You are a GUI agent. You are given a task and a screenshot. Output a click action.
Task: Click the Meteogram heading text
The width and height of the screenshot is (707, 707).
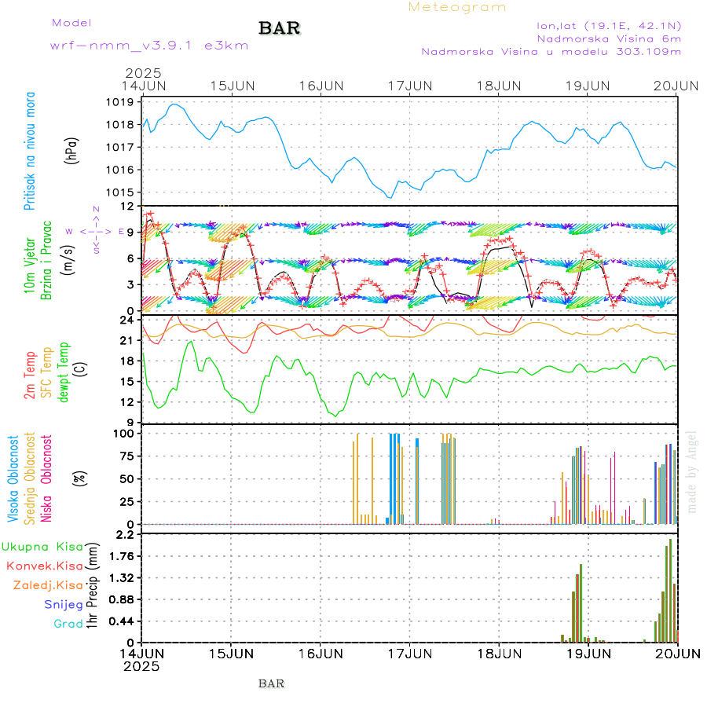tap(457, 7)
